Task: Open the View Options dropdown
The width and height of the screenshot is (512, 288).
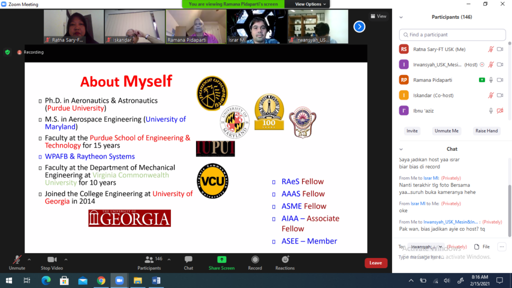Action: point(310,4)
